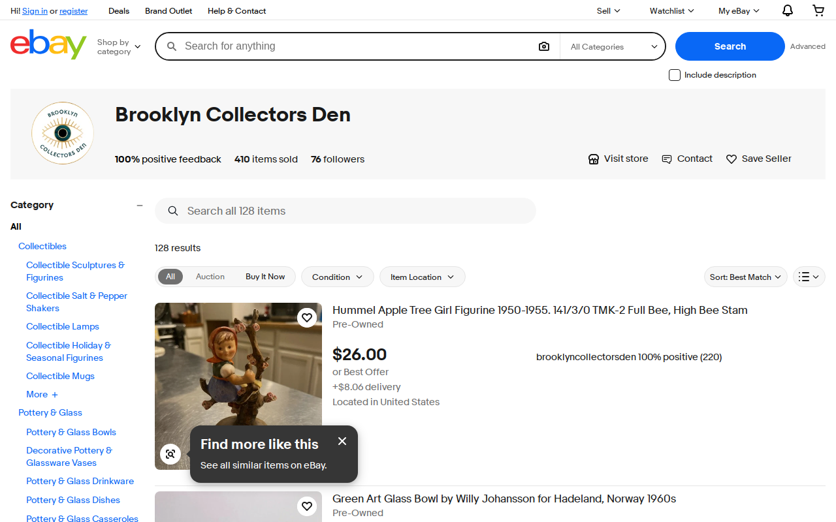Open Advanced search link
836x522 pixels.
tap(808, 46)
